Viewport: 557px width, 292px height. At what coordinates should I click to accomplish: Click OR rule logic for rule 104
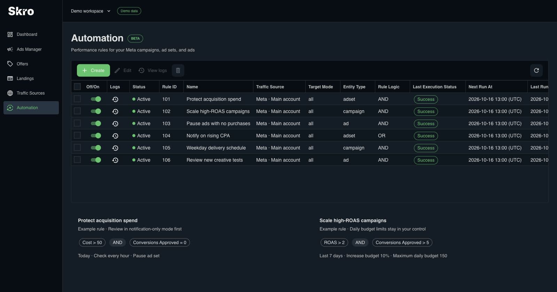pyautogui.click(x=382, y=136)
